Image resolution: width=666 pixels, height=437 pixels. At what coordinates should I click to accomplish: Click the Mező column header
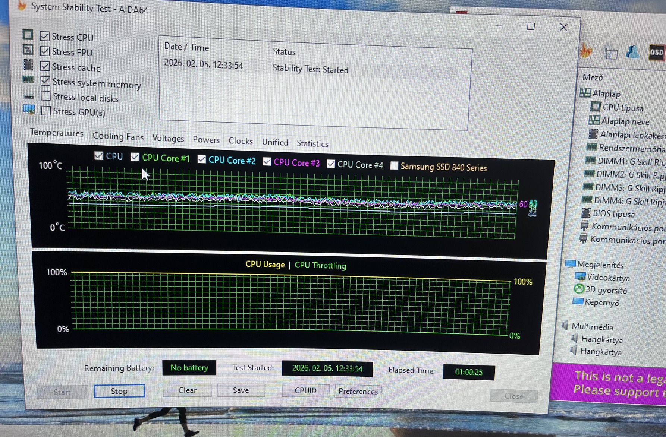[x=593, y=77]
